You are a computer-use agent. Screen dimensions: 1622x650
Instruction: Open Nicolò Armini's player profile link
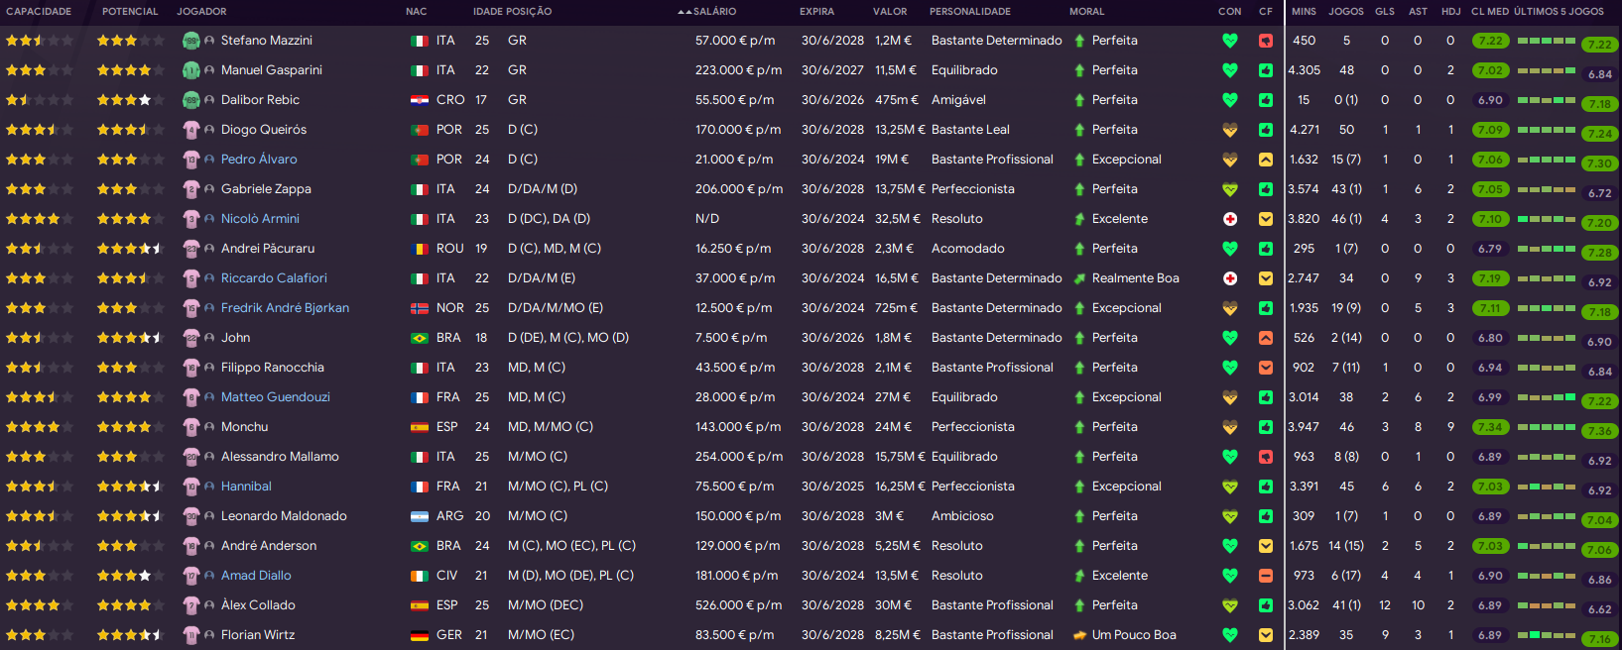coord(260,219)
